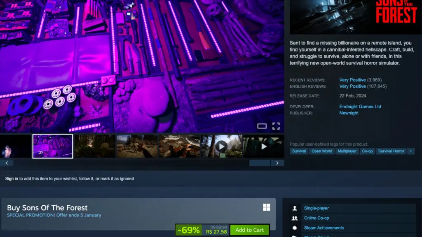Expand more user-defined tags with the plus button
This screenshot has width=422, height=237.
[x=410, y=151]
